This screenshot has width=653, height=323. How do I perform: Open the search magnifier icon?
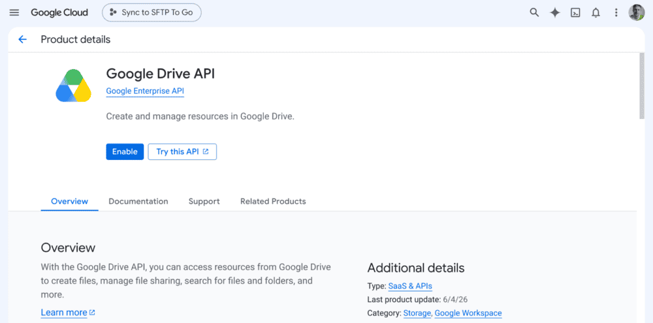click(534, 12)
